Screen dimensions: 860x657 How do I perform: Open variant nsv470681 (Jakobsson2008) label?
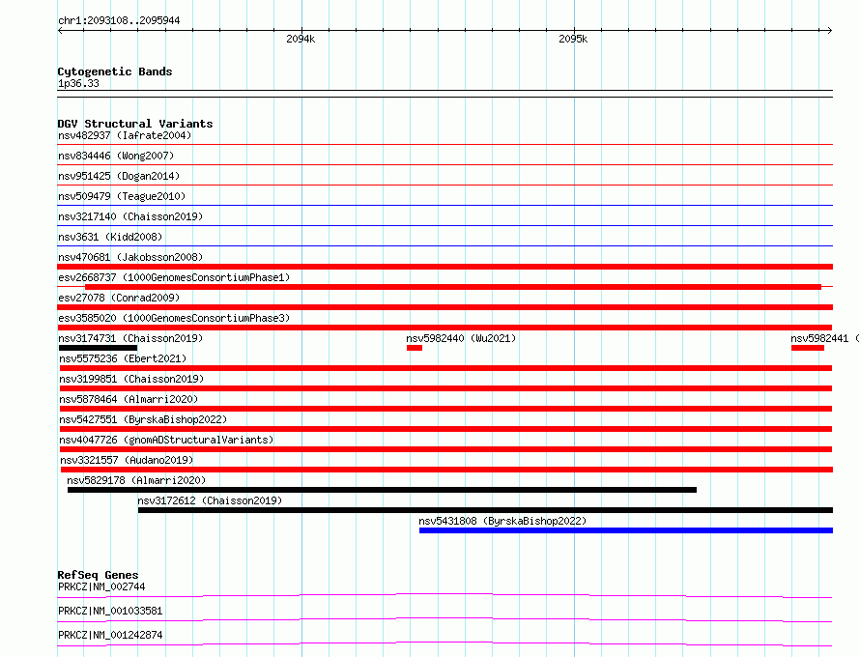point(130,257)
